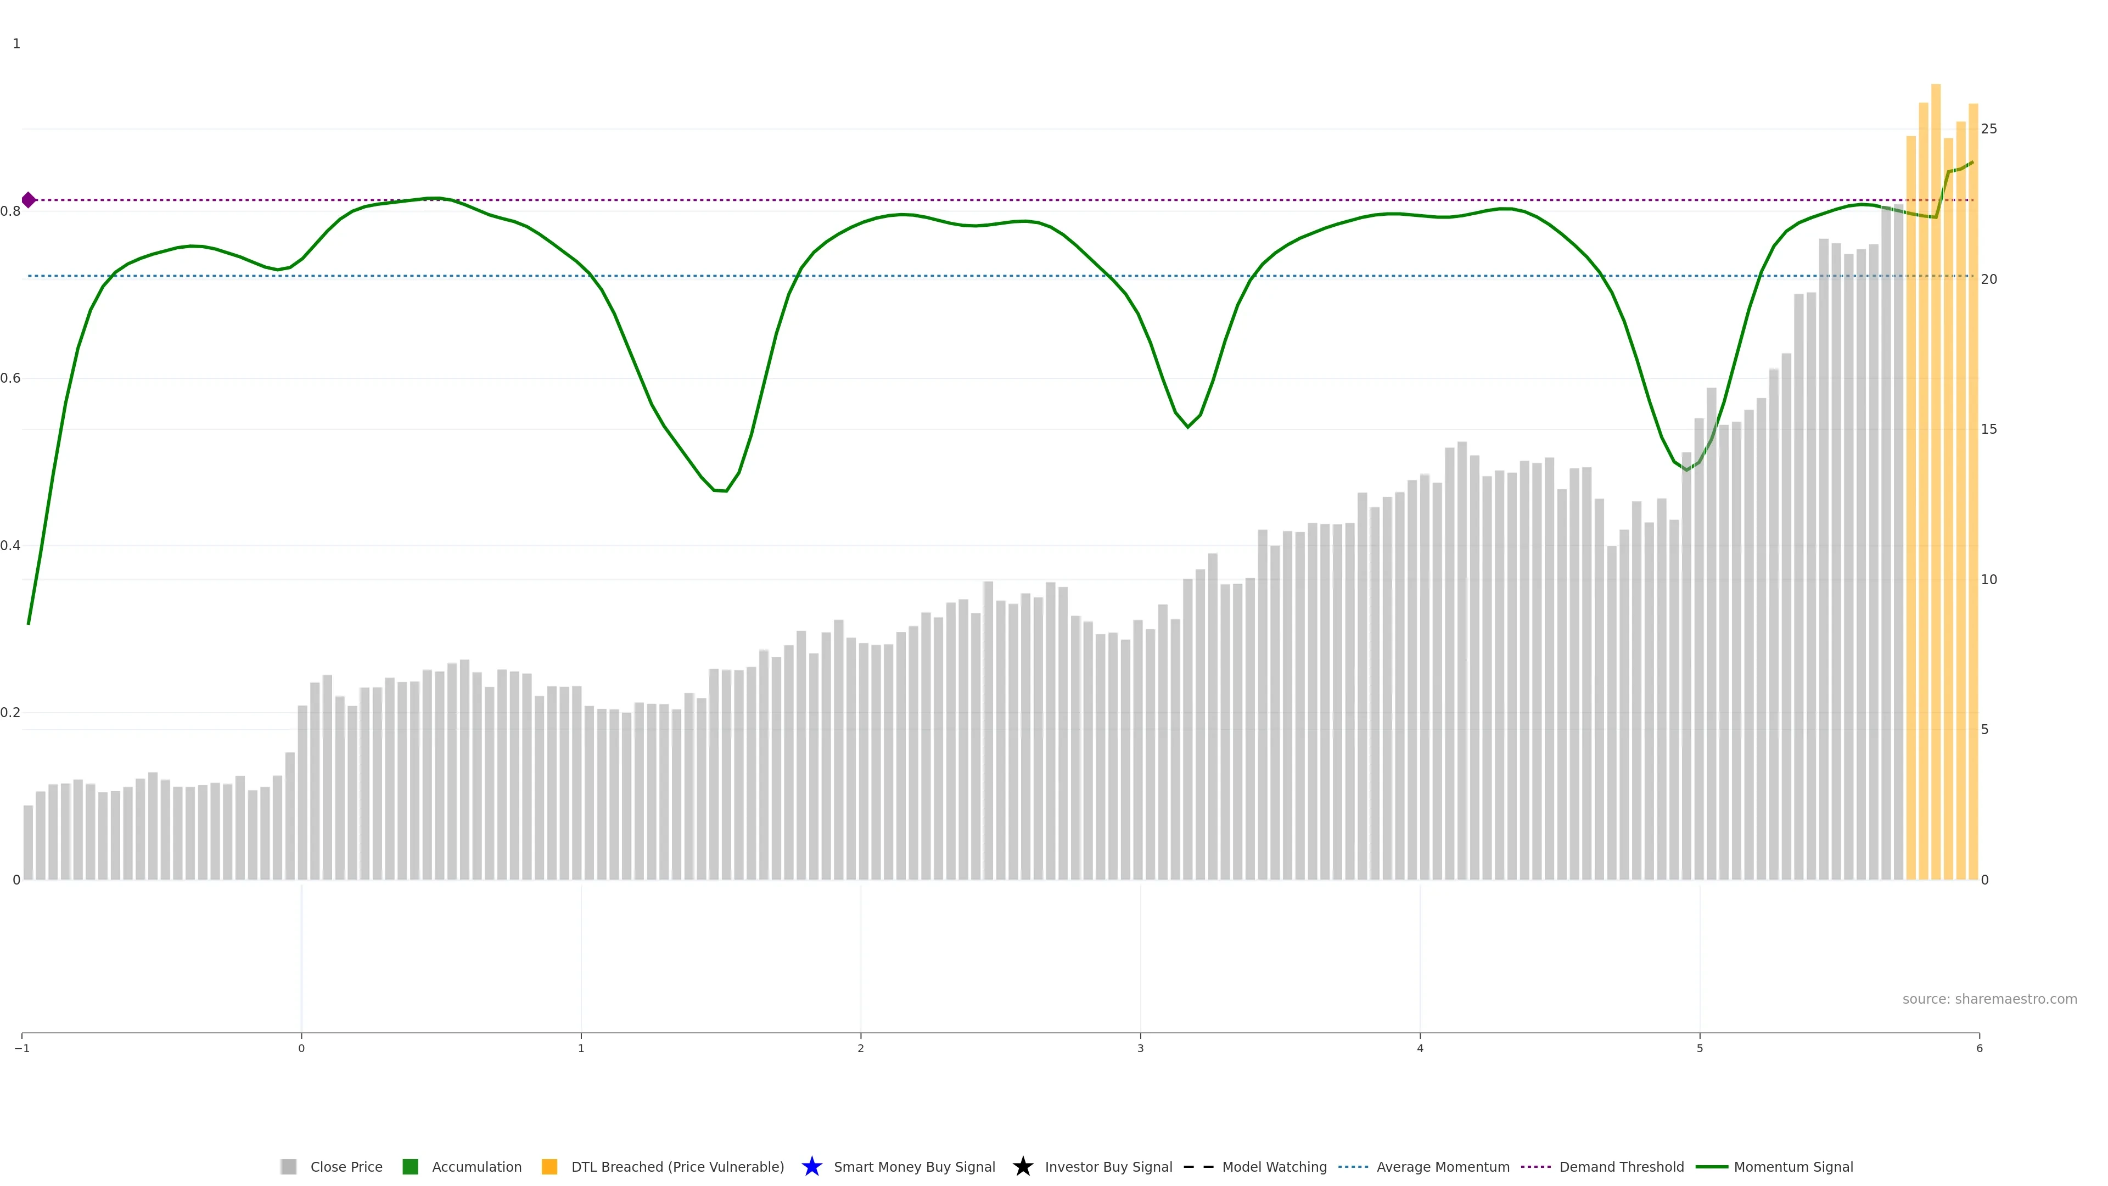Click the purple diamond Demand Threshold marker
This screenshot has width=2108, height=1186.
coord(29,200)
